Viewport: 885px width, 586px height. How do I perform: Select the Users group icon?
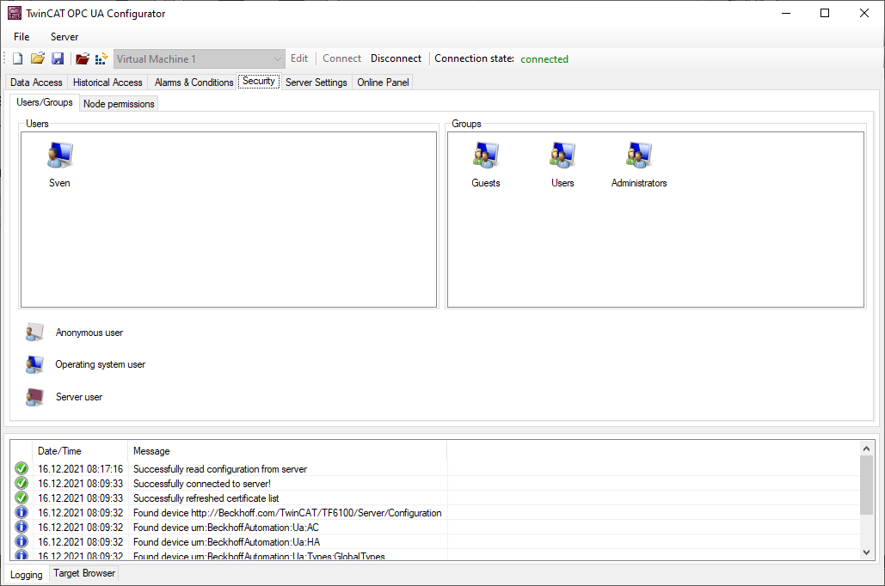click(562, 156)
